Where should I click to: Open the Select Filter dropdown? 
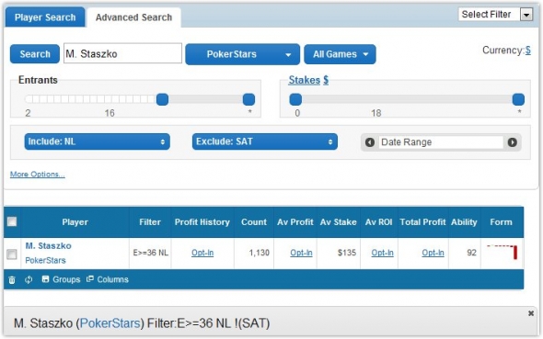(495, 15)
